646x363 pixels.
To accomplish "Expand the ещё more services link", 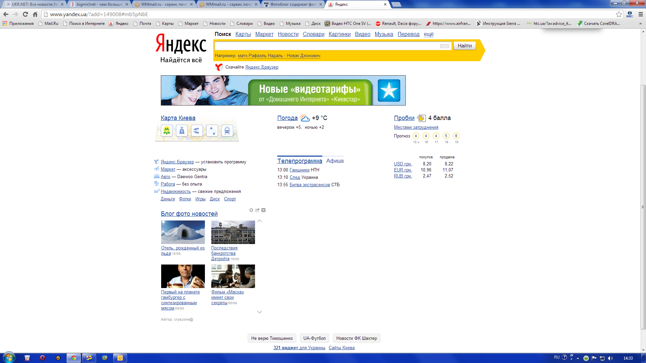I will (429, 34).
